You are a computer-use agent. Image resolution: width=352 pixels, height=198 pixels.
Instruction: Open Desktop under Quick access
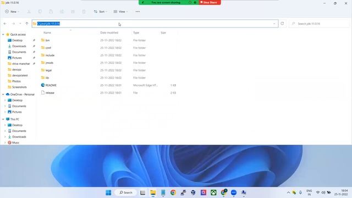click(x=17, y=40)
